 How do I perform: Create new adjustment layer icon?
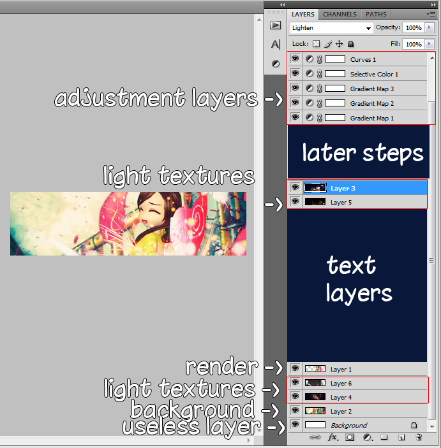click(x=368, y=437)
